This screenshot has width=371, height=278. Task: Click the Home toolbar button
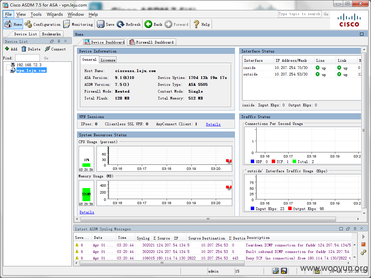(x=13, y=24)
